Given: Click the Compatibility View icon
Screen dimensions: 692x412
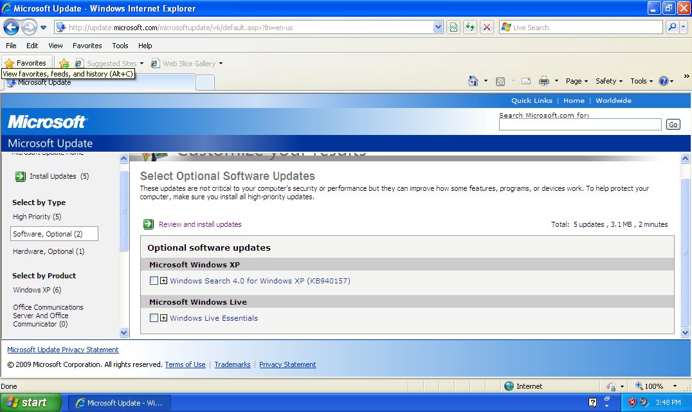Looking at the screenshot, I should click(x=453, y=28).
